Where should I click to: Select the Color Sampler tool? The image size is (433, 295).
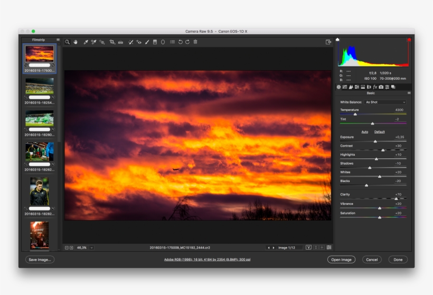coord(93,42)
